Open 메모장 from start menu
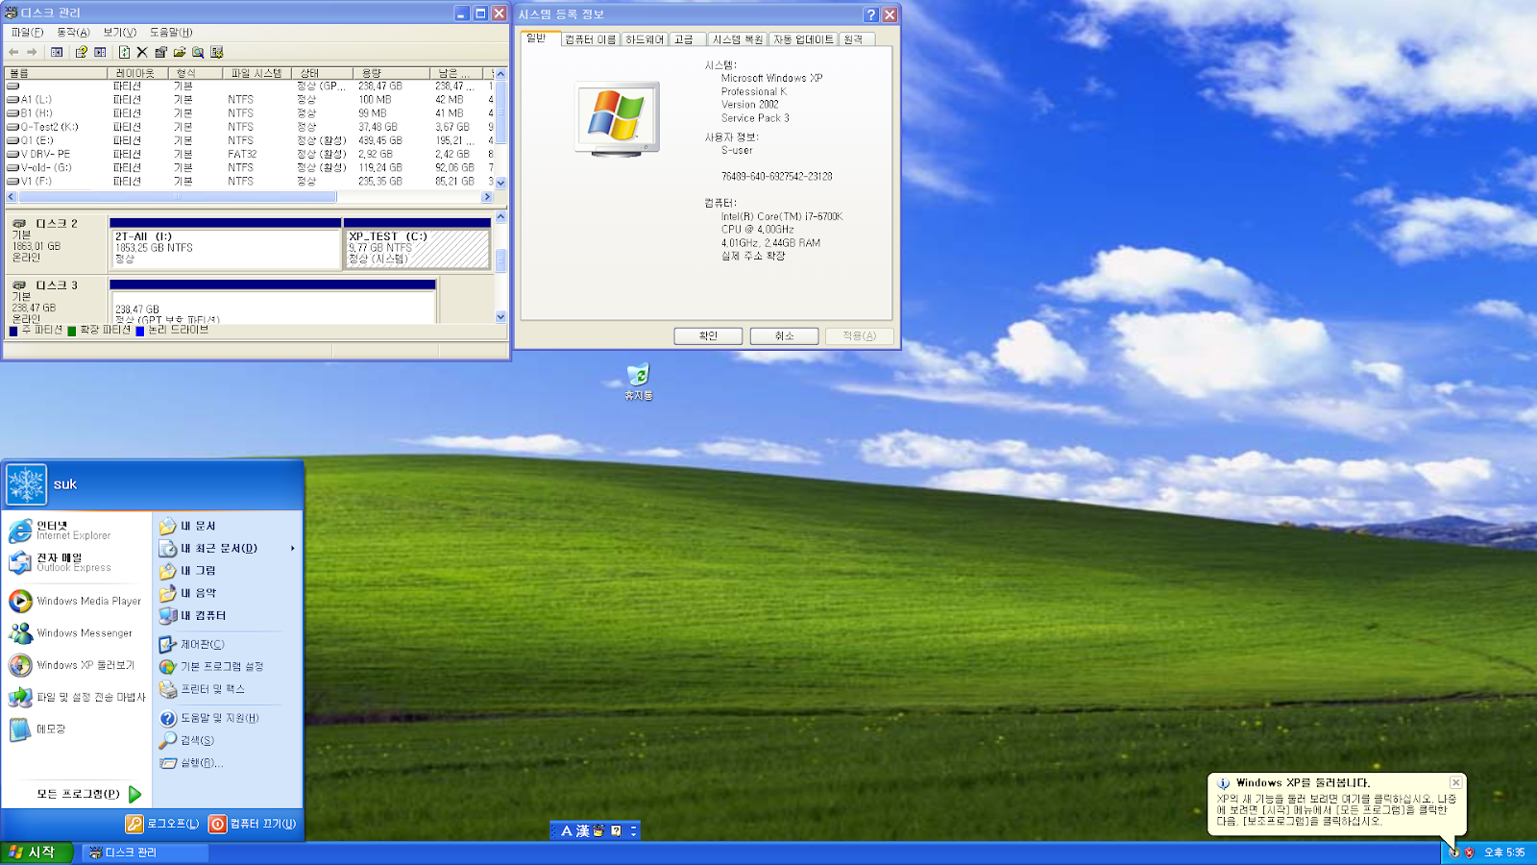Image resolution: width=1537 pixels, height=865 pixels. click(x=38, y=729)
